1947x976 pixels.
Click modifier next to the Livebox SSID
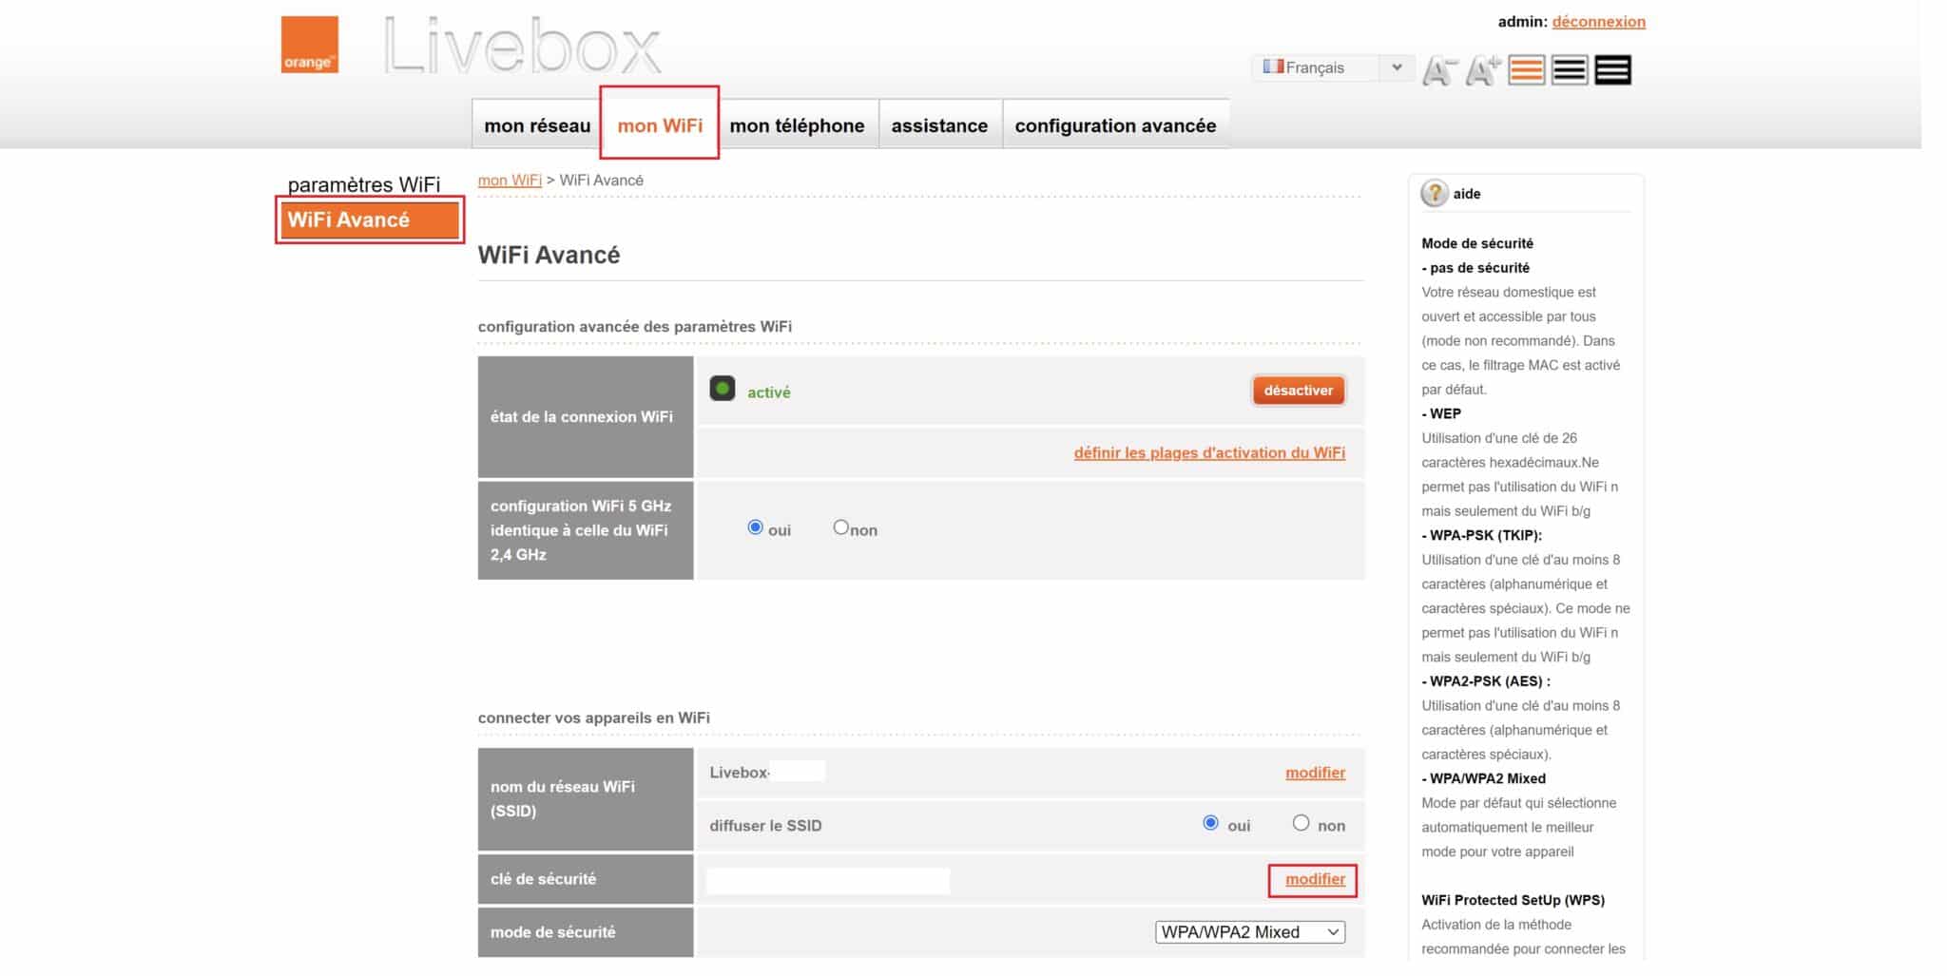1315,773
